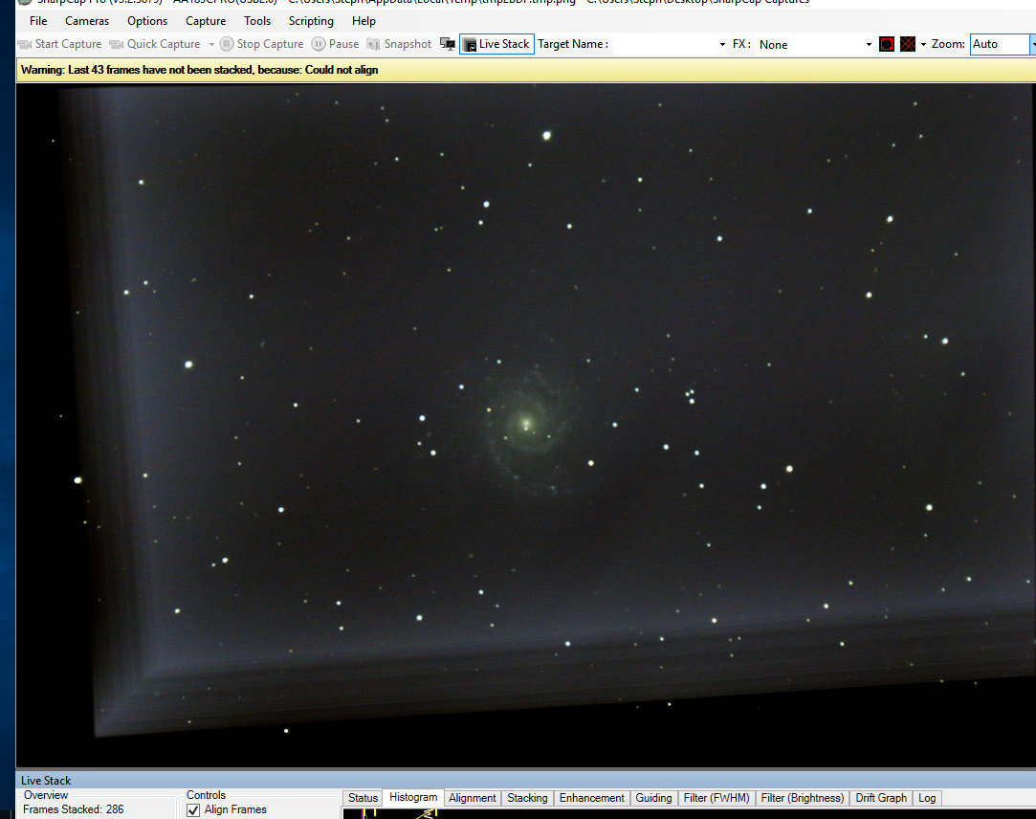The height and width of the screenshot is (819, 1036).
Task: Open the Capture menu
Action: [206, 21]
